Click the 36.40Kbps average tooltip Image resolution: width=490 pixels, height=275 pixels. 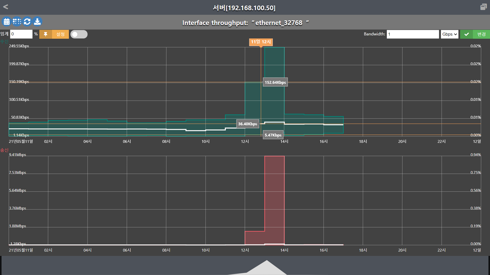pyautogui.click(x=248, y=124)
